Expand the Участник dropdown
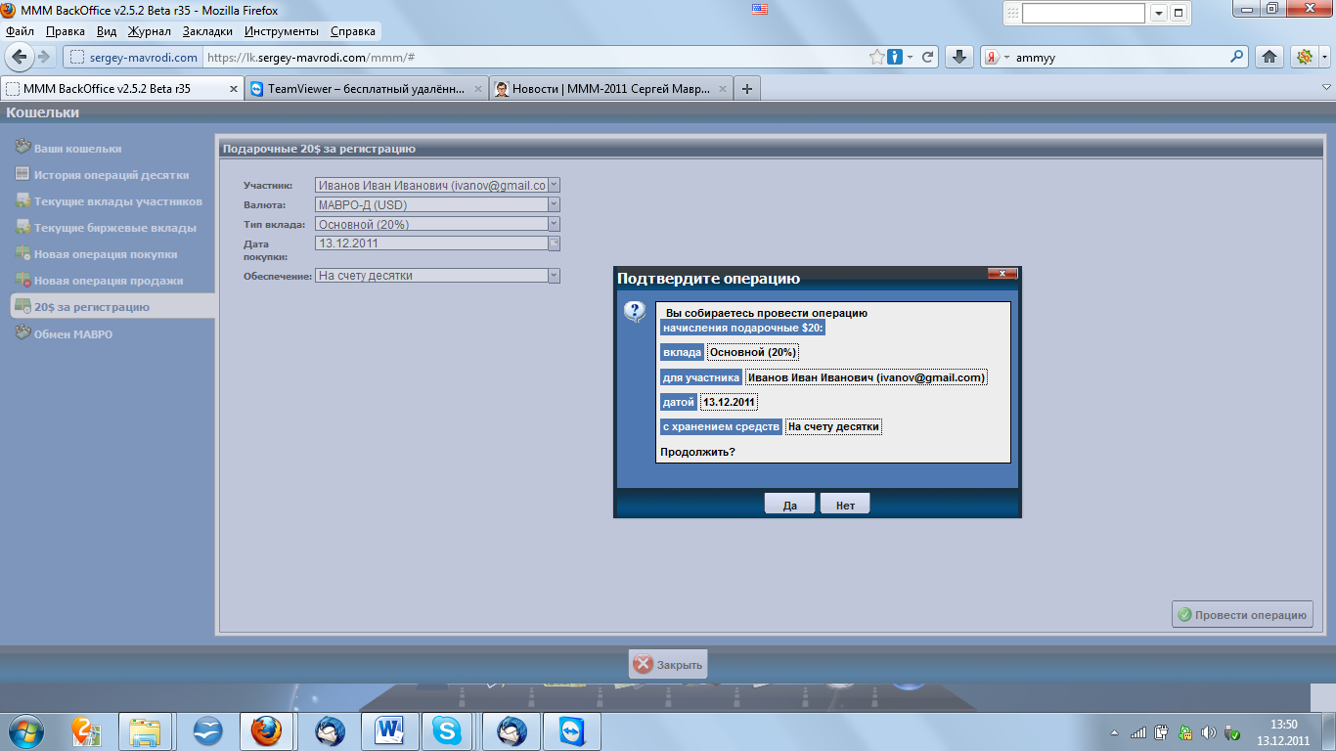Viewport: 1336px width, 751px height. click(x=554, y=185)
